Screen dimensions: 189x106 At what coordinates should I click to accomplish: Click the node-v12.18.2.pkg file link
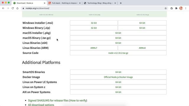(94, 15)
